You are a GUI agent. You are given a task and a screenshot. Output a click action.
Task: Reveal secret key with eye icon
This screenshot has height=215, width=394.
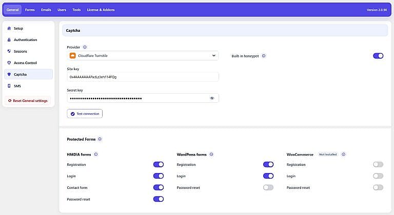pyautogui.click(x=212, y=98)
